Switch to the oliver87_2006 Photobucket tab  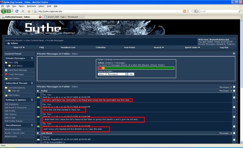tap(64, 17)
